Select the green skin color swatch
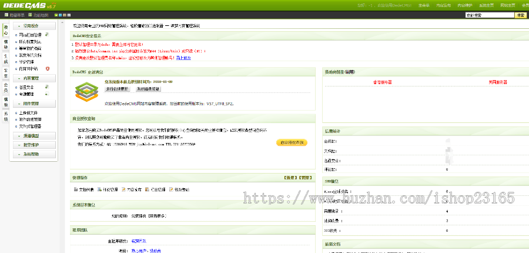 (x=56, y=15)
